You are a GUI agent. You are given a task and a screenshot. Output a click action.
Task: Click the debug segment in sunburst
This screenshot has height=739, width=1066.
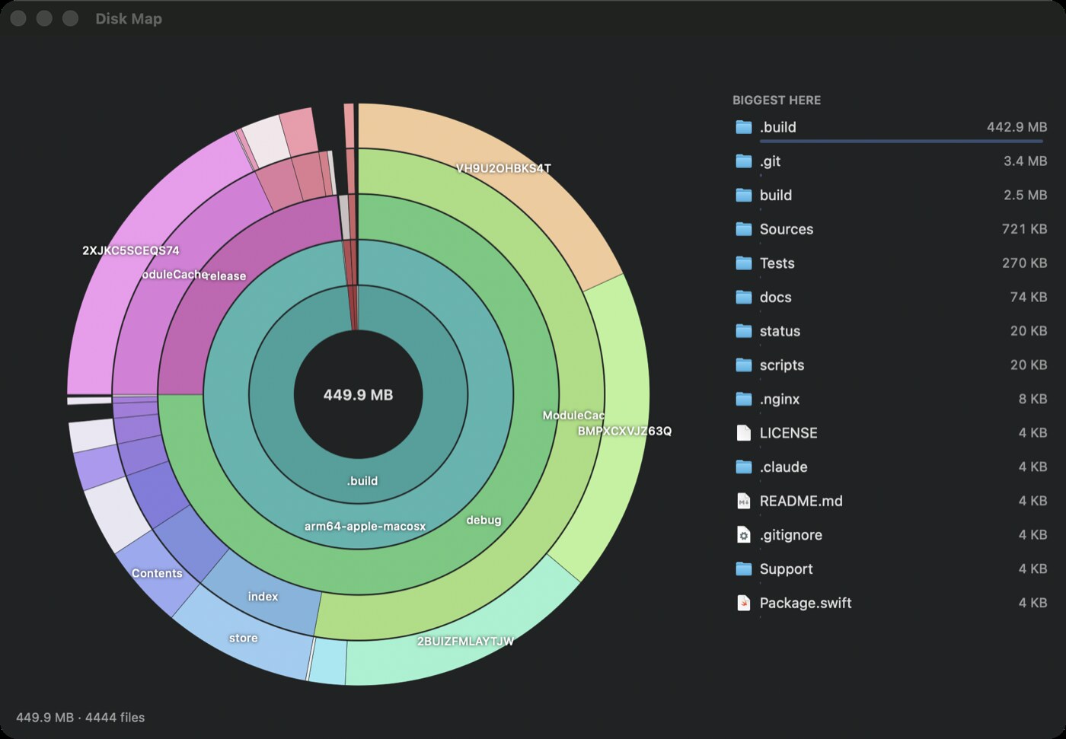[x=484, y=520]
